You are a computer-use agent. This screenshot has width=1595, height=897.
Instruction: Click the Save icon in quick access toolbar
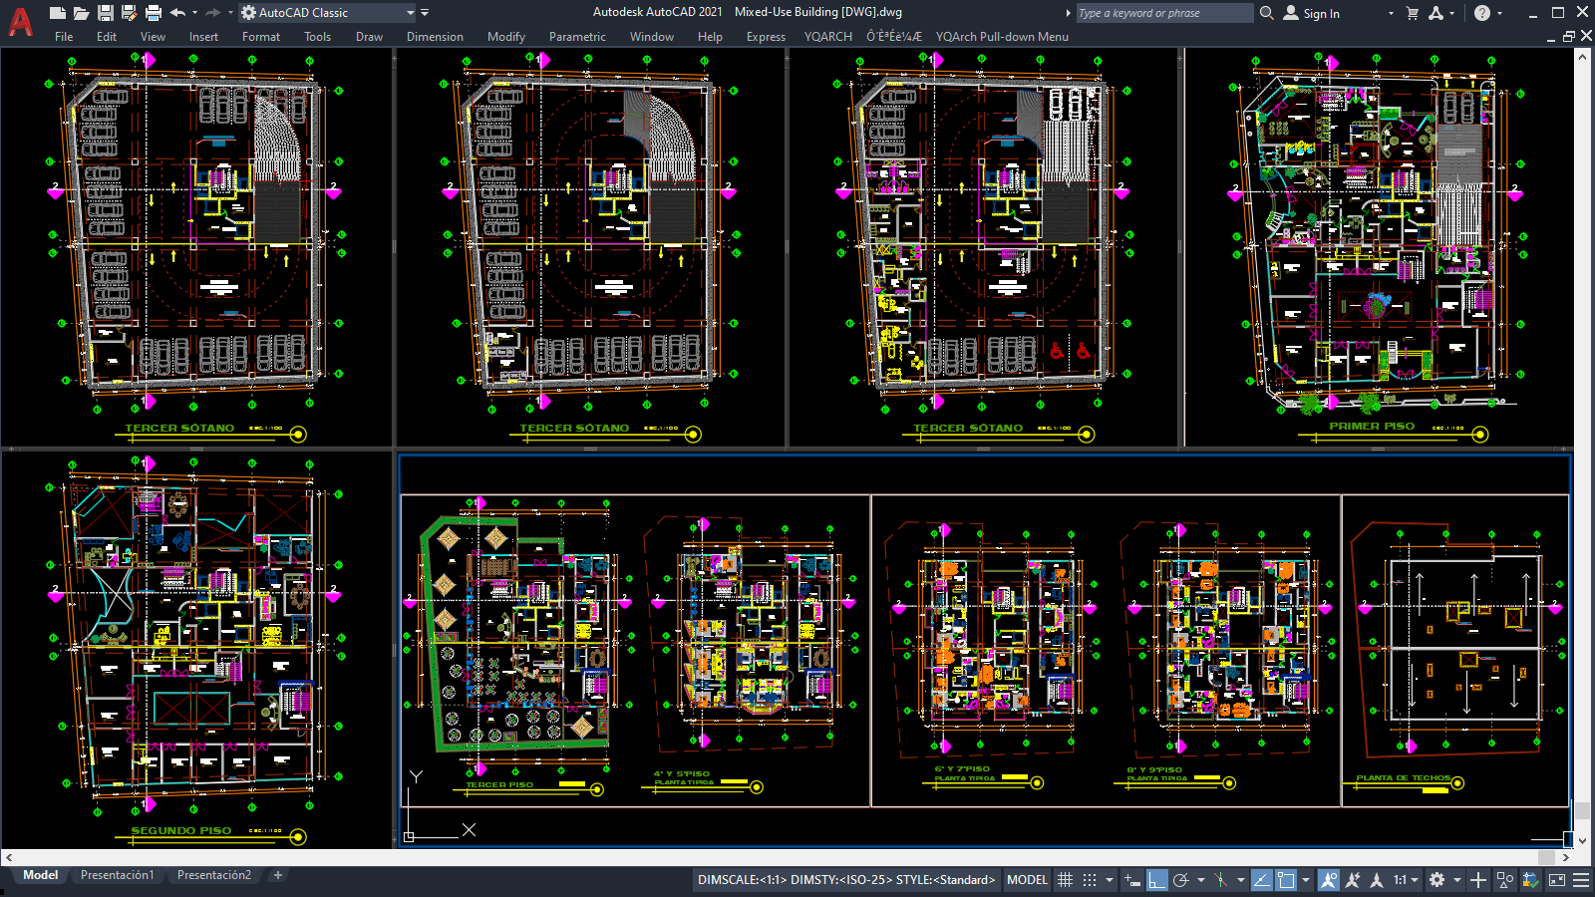(x=105, y=13)
